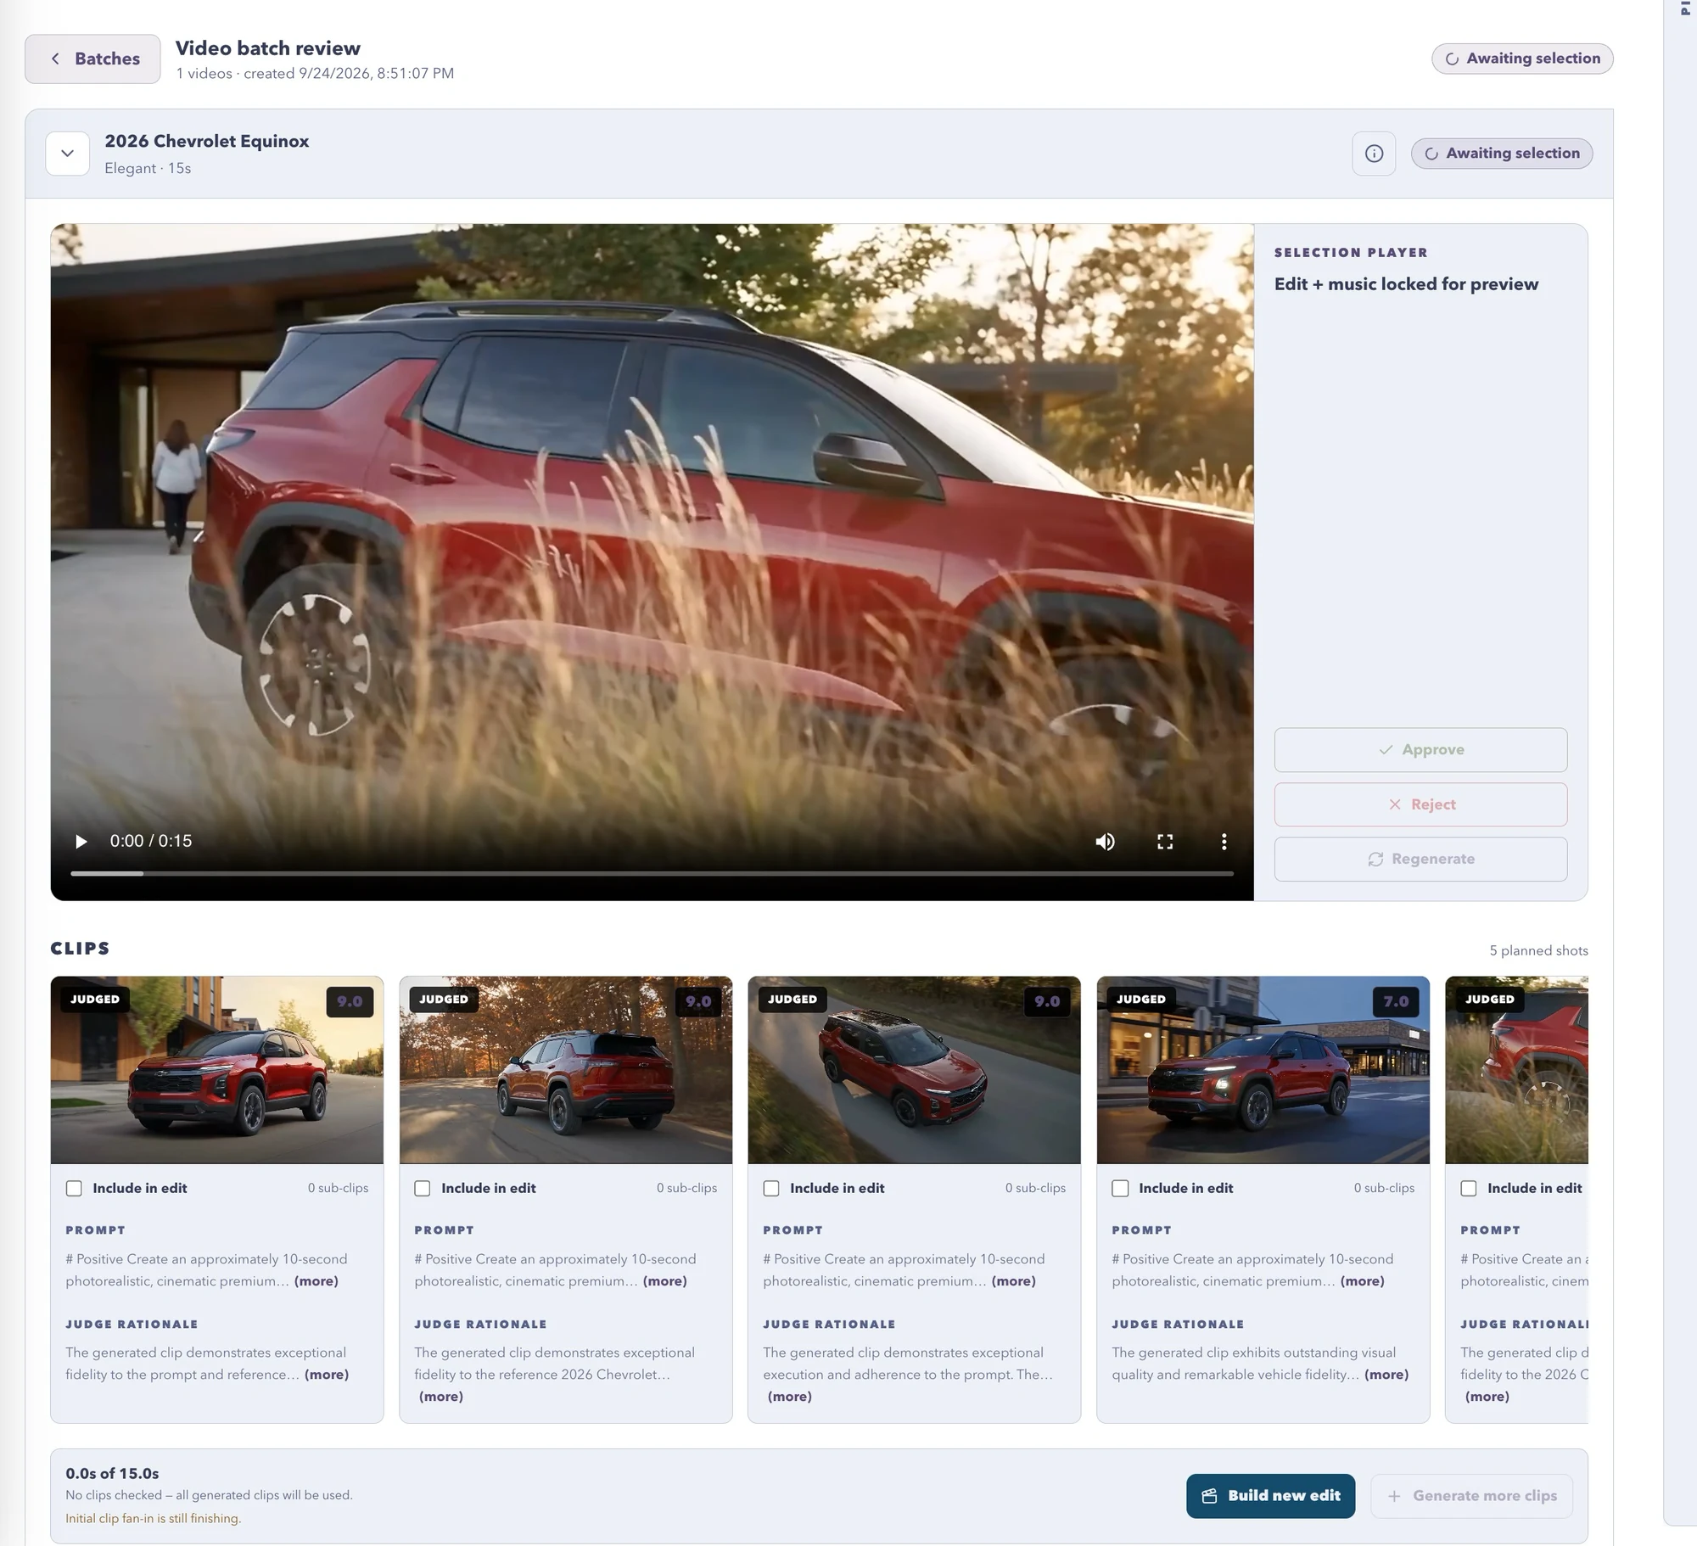Image resolution: width=1697 pixels, height=1546 pixels.
Task: Click 'Elegant · 15s' subtitle
Action: [x=148, y=168]
